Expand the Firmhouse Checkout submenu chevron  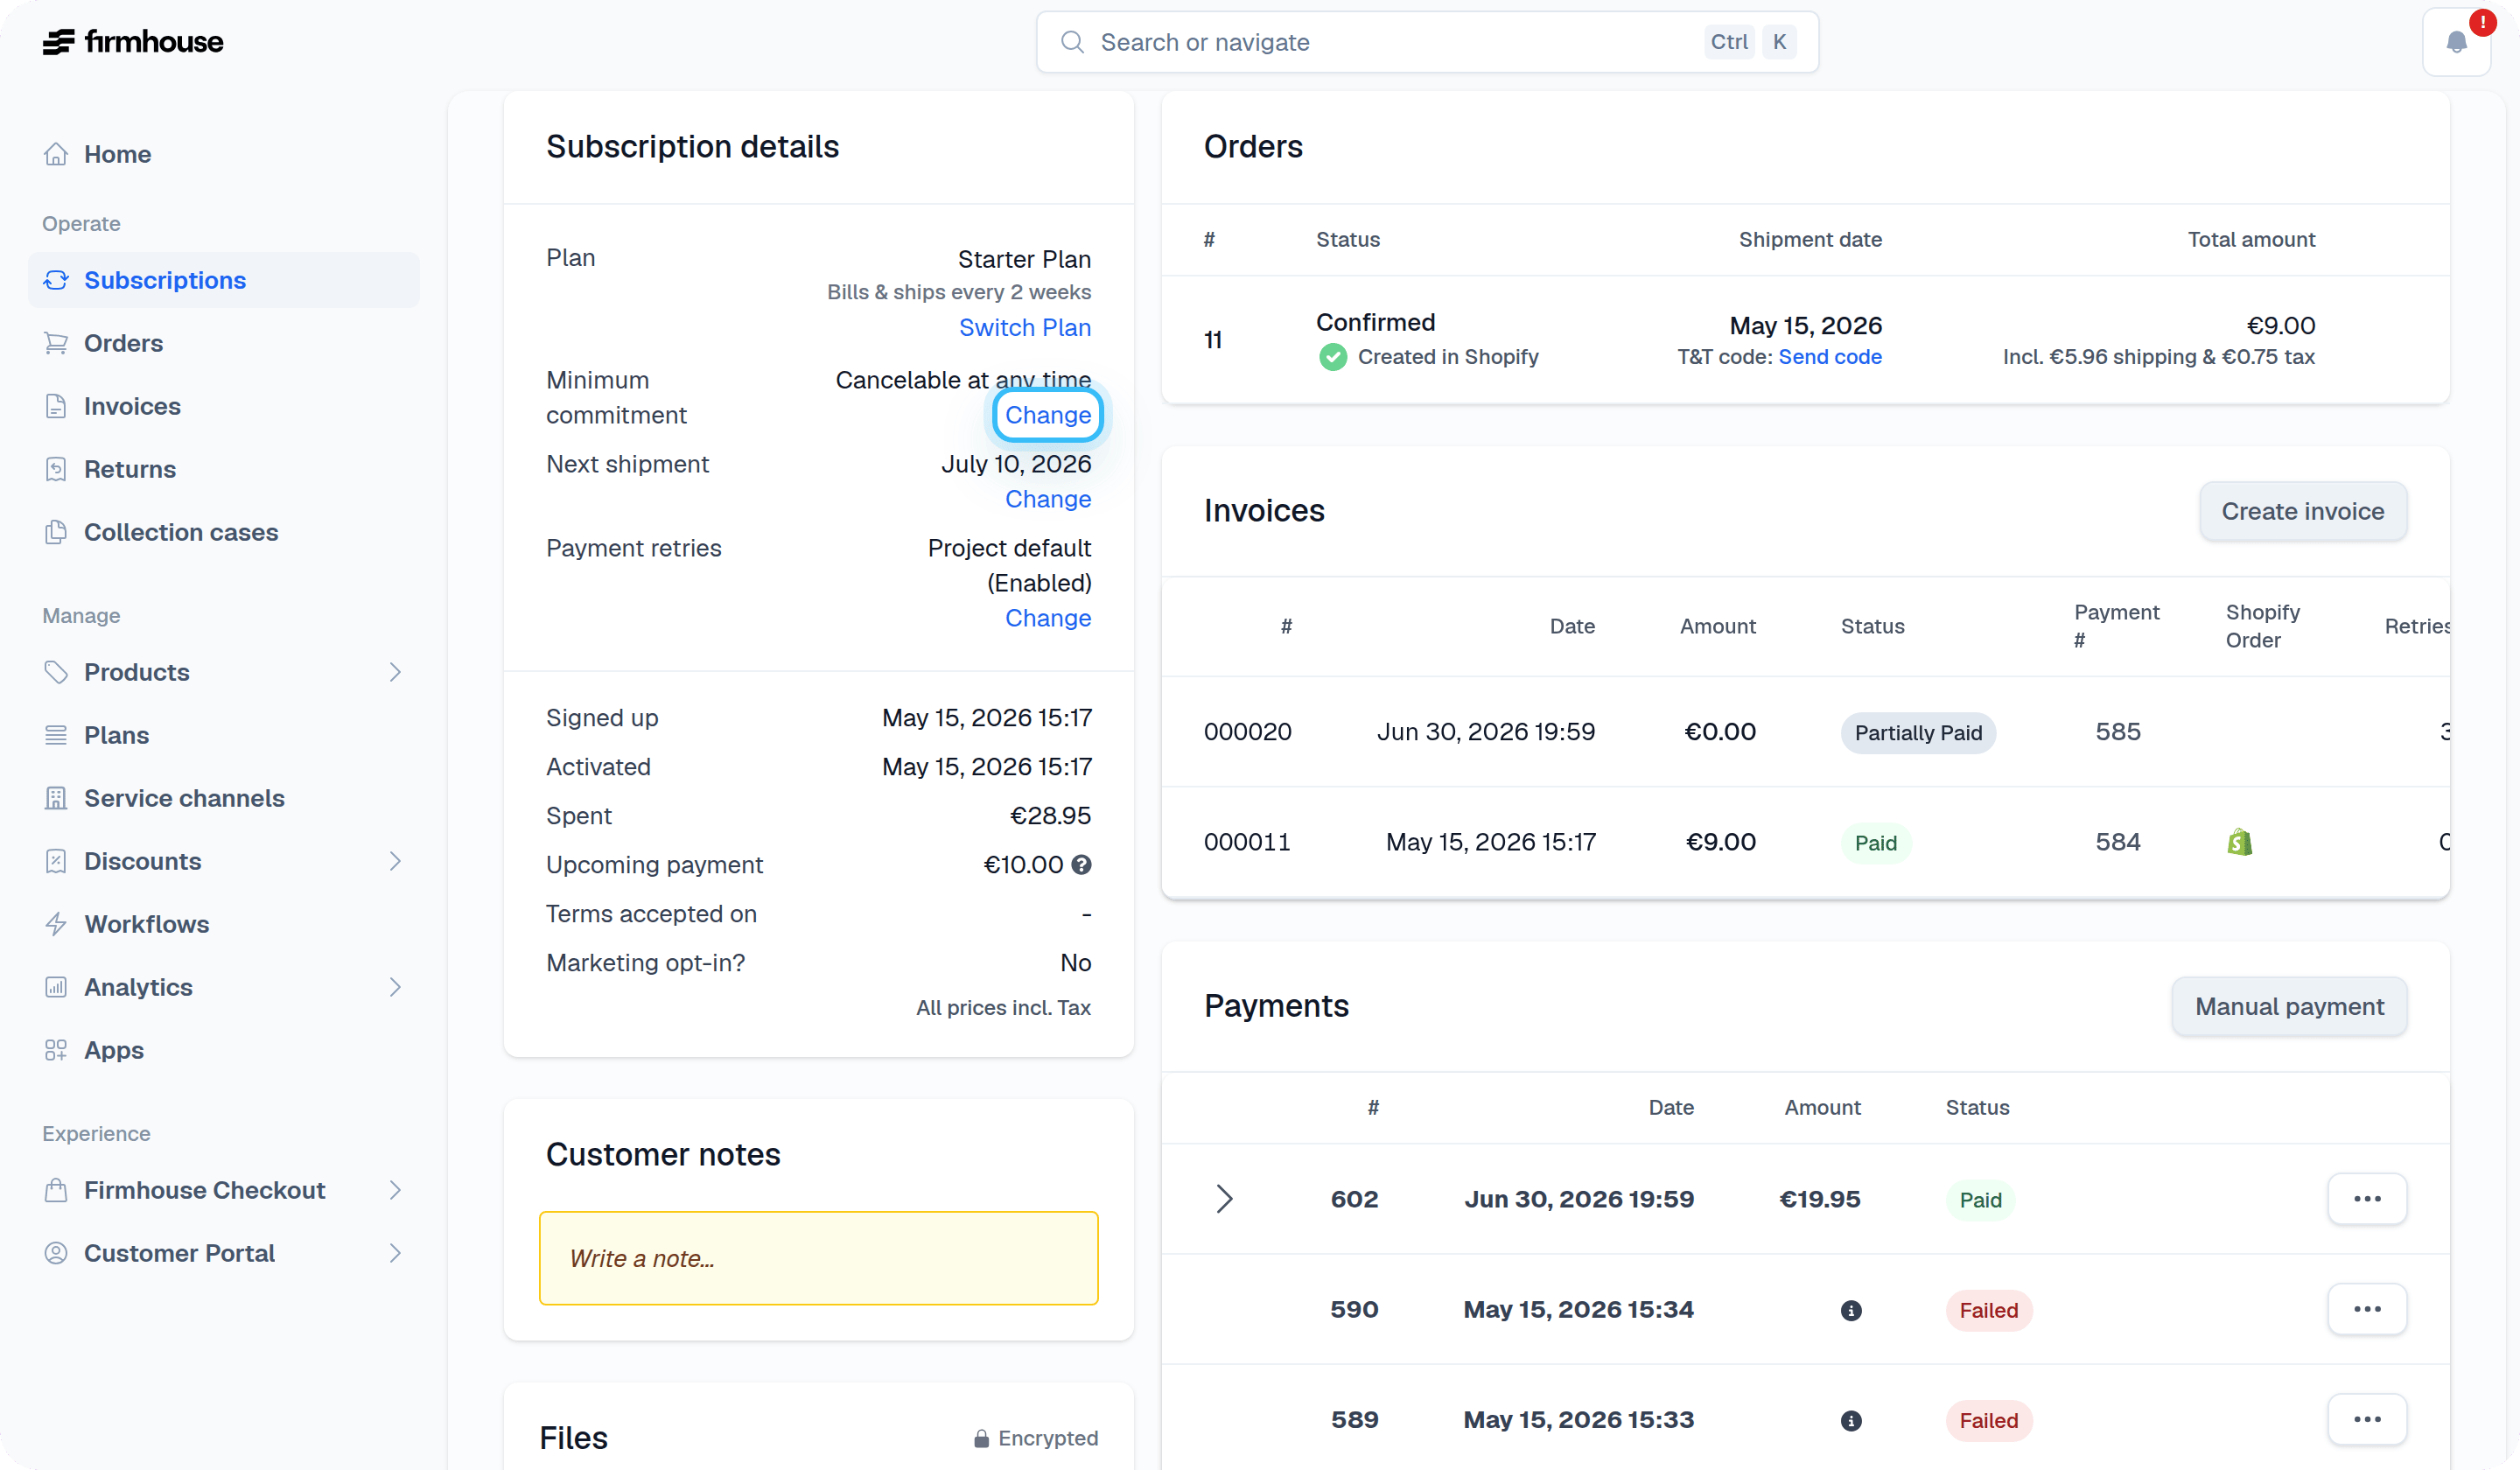(395, 1190)
